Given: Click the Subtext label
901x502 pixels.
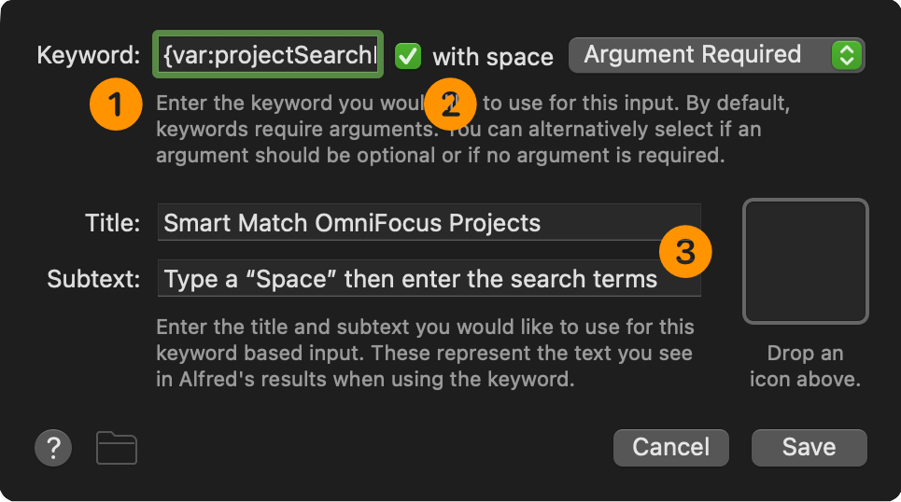Looking at the screenshot, I should [93, 279].
